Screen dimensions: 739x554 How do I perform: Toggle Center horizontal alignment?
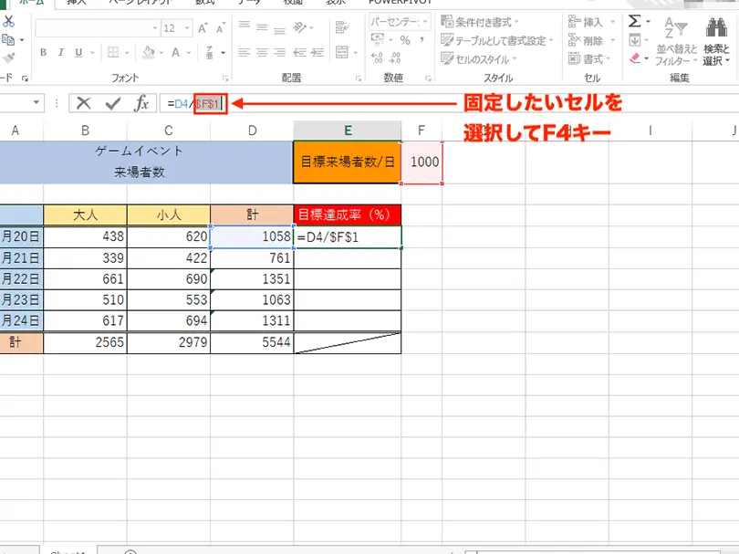262,52
